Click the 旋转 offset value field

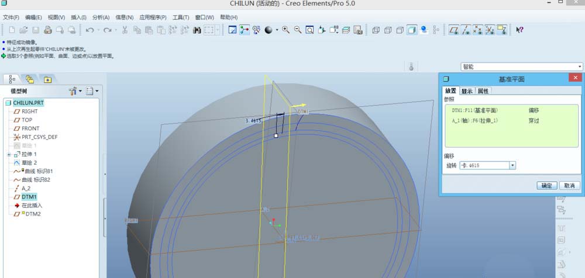tap(484, 165)
